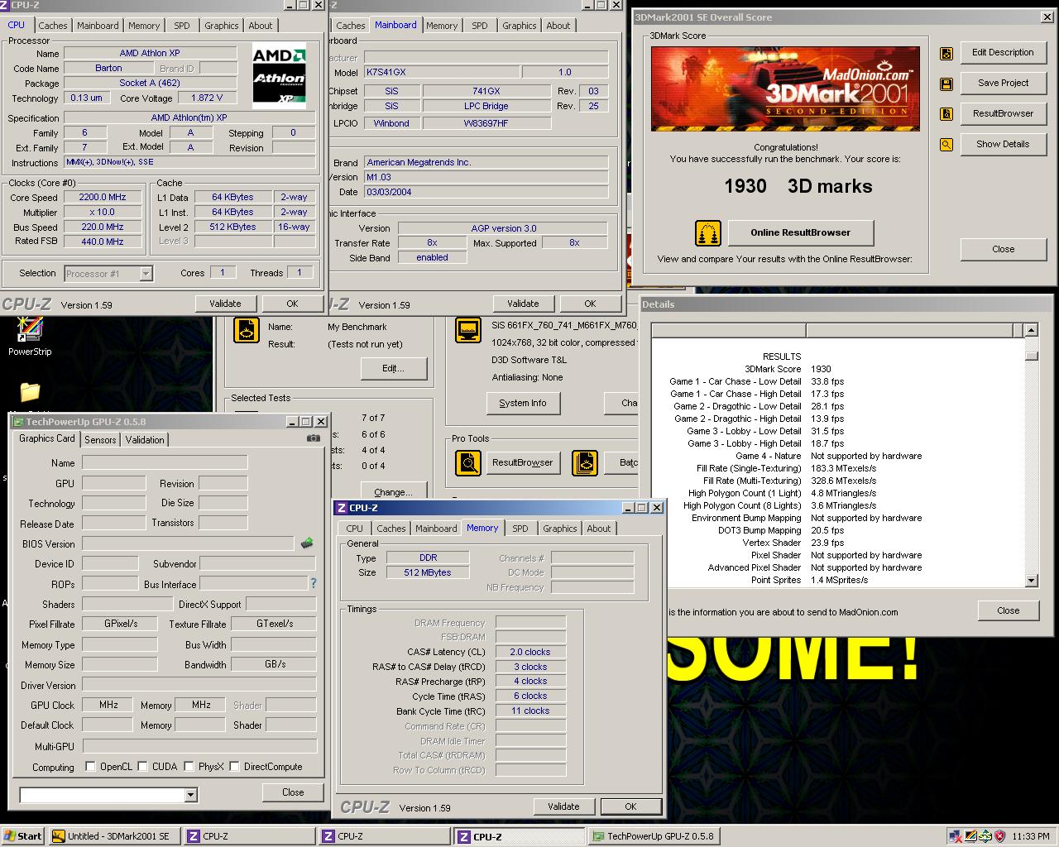The height and width of the screenshot is (847, 1059).
Task: Click the ResultBrowser button under Pro Tools
Action: [x=522, y=462]
